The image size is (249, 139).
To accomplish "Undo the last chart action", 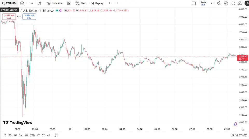I will point(110,3).
